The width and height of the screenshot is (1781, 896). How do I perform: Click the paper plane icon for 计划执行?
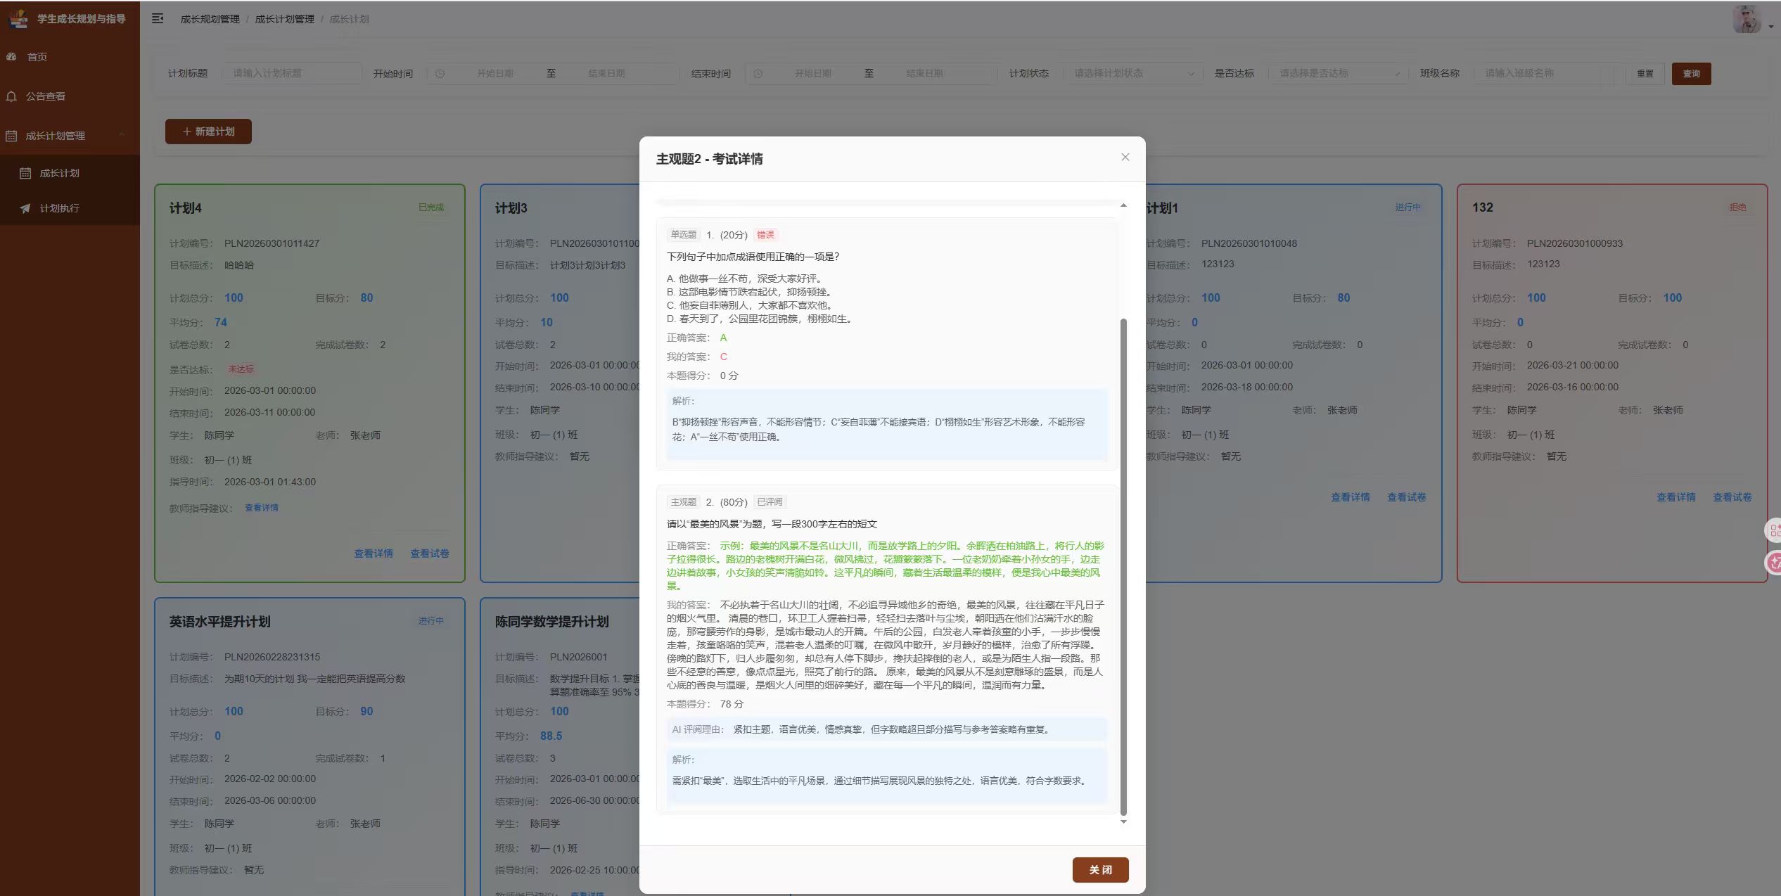(25, 208)
